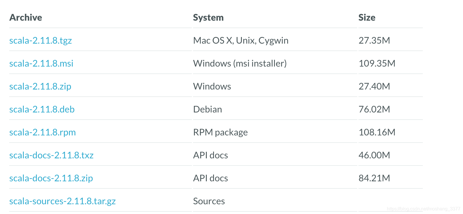Download scala-docs-2.11.8.txz
463x214 pixels.
(x=51, y=155)
